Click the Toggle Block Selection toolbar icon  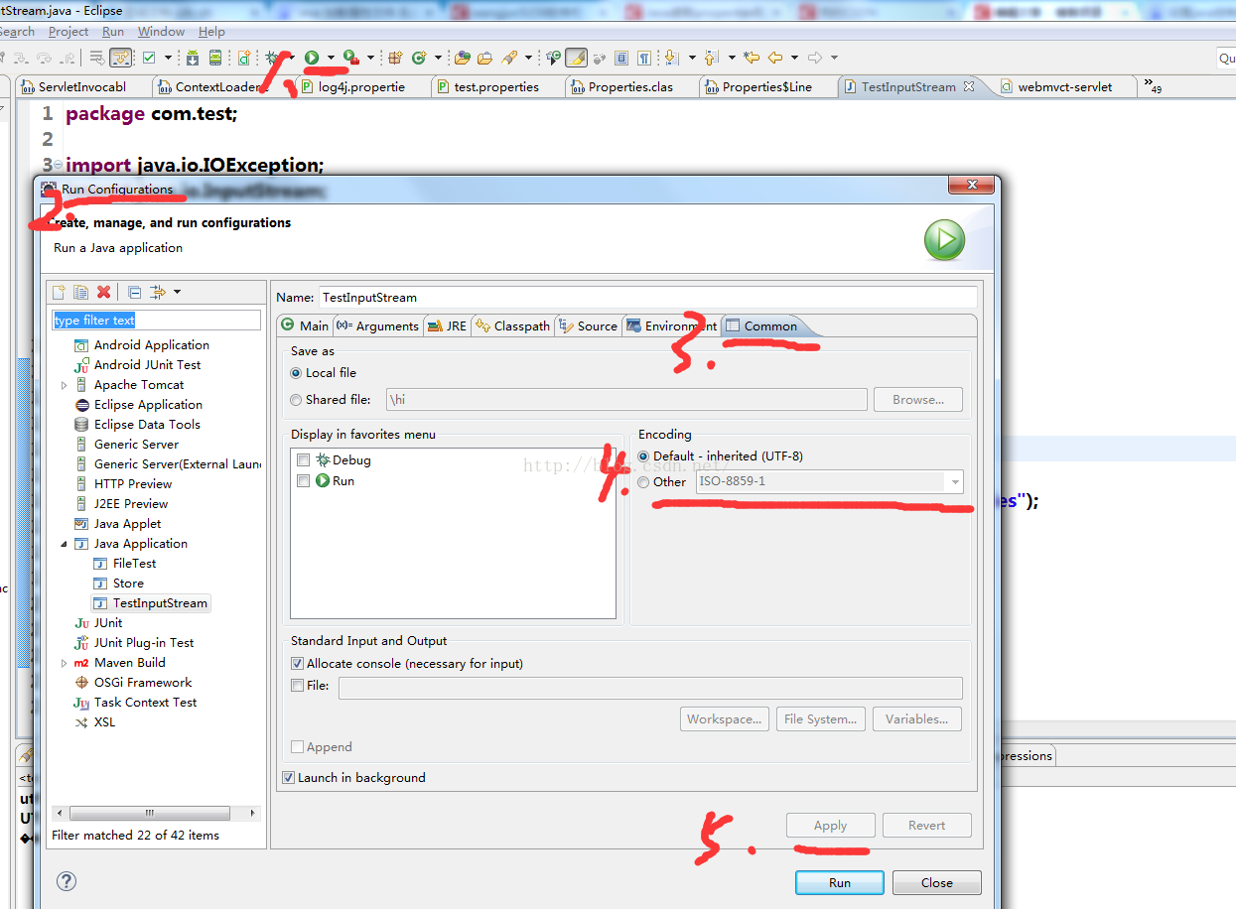point(621,58)
